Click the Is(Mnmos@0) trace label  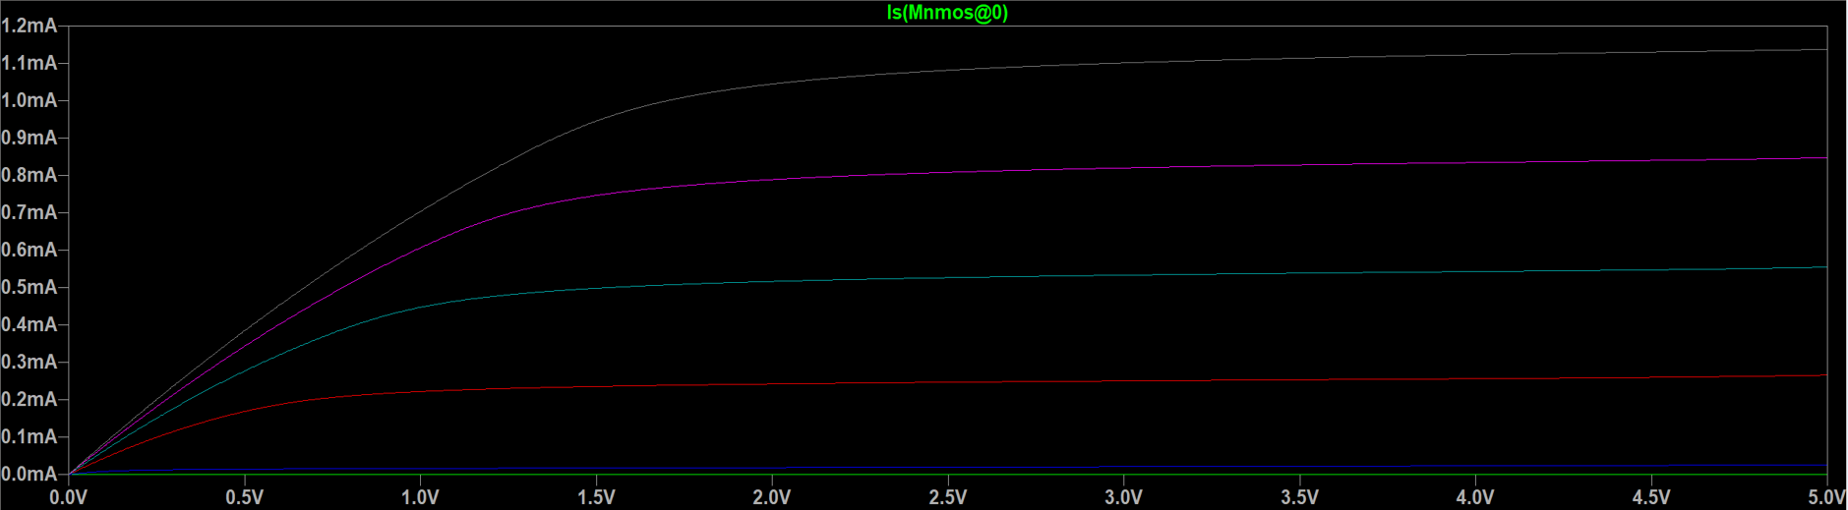[x=947, y=13]
